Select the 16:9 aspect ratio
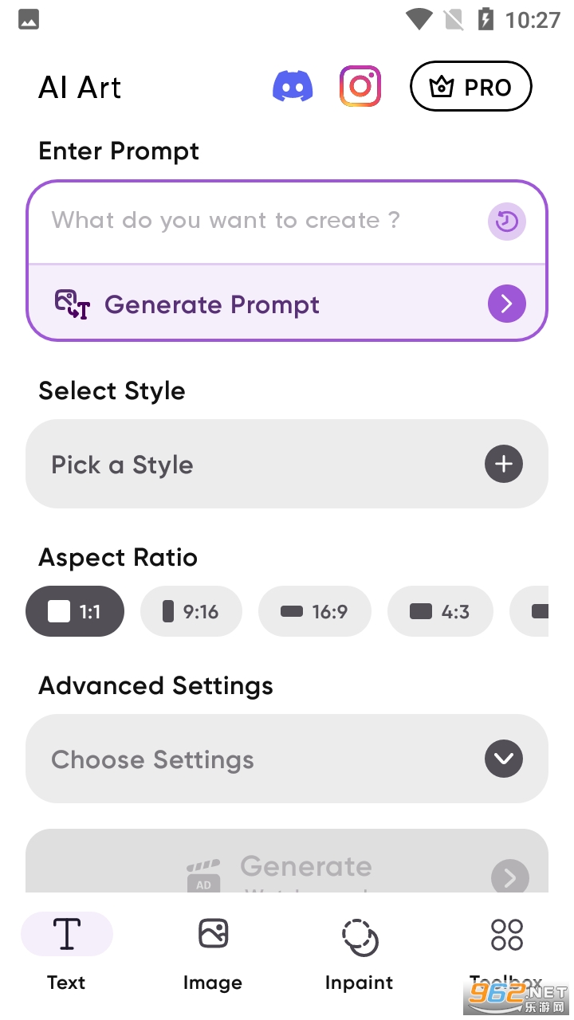Image resolution: width=574 pixels, height=1020 pixels. (315, 611)
